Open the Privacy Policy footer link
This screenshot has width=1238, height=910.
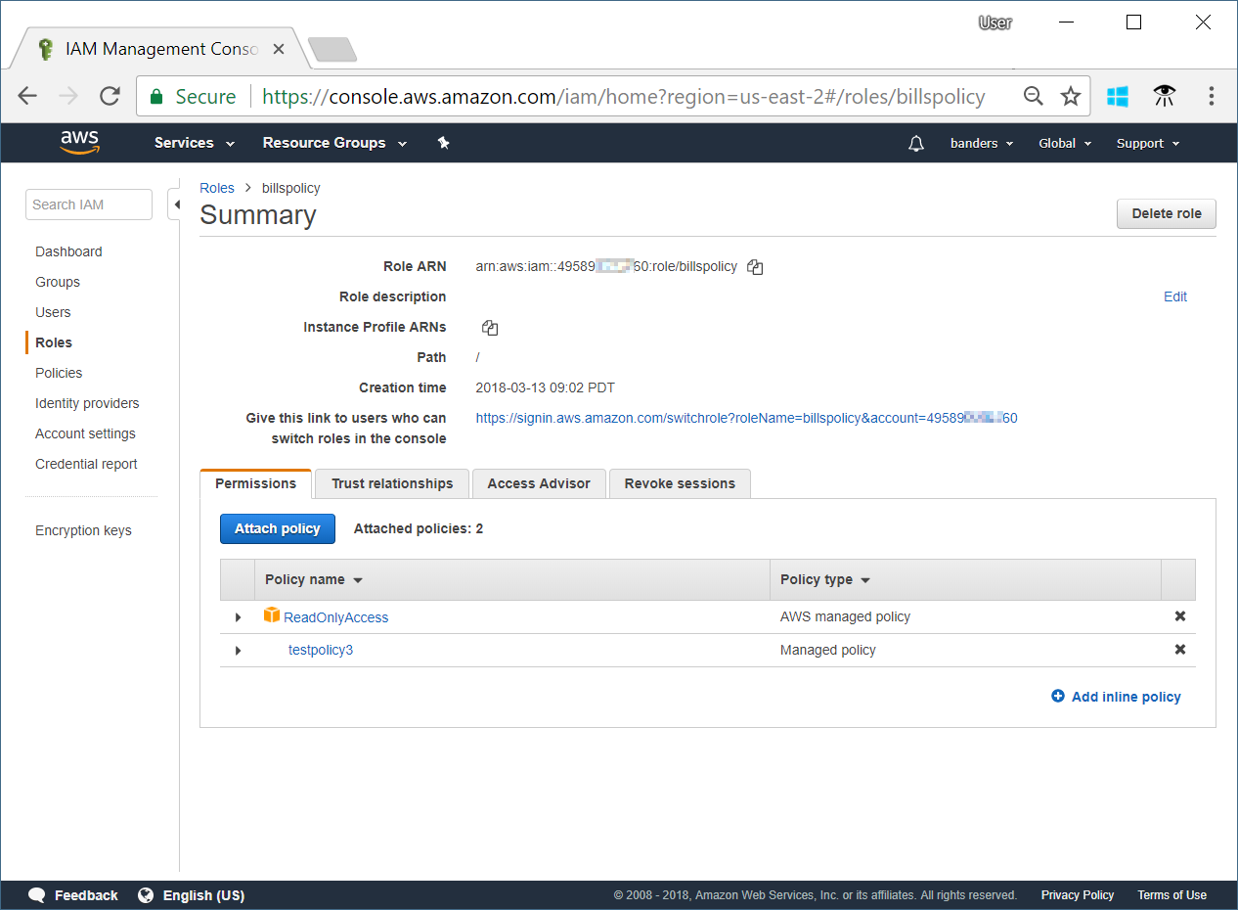pos(1078,895)
